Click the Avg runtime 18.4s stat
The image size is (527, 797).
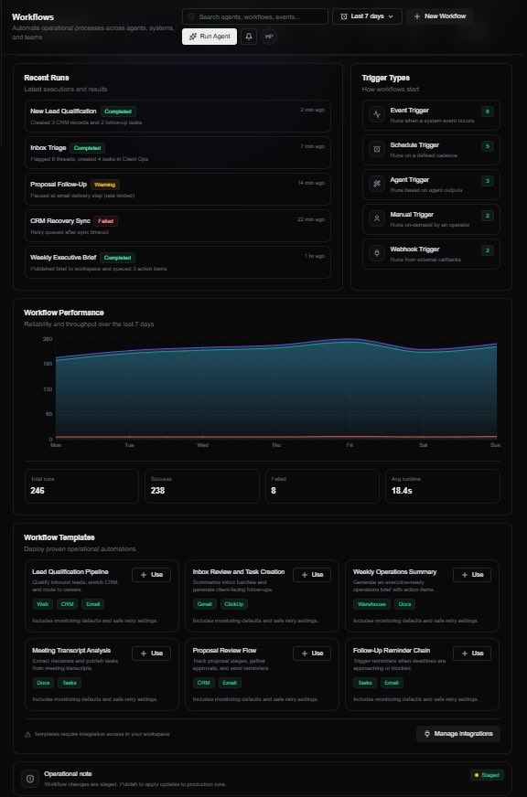(x=443, y=486)
